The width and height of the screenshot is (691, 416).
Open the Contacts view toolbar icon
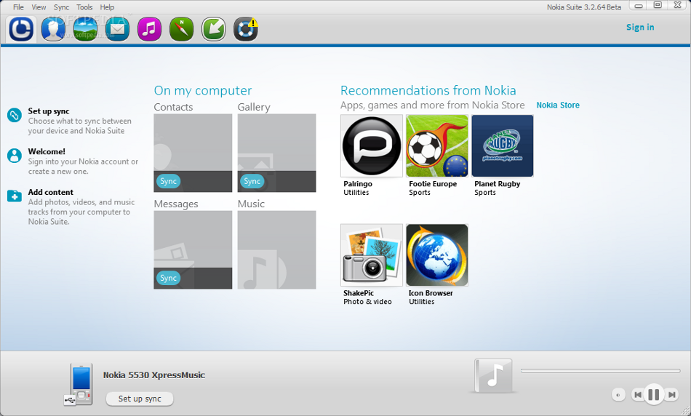53,30
